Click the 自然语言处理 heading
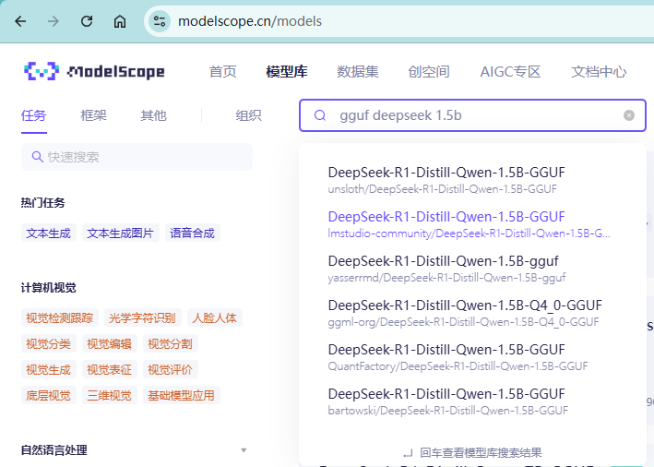Viewport: 654px width, 467px height. [54, 450]
